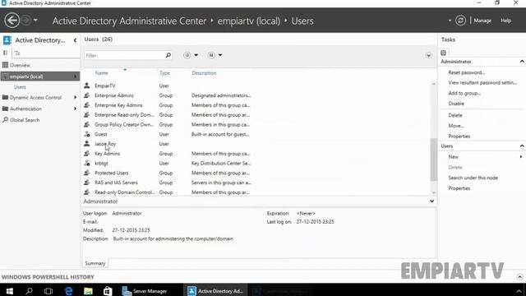Viewport: 526px width, 296px height.
Task: Select Read-only Domain Control... row
Action: (x=256, y=192)
